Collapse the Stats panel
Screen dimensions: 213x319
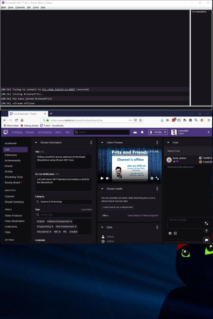point(102,227)
